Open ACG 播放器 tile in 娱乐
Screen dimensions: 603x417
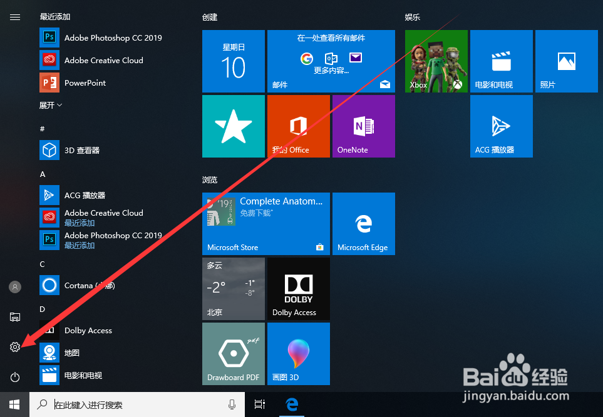pos(502,126)
